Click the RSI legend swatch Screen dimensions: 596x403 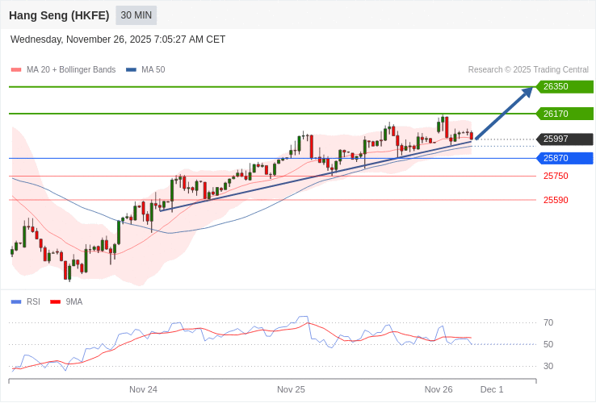pyautogui.click(x=16, y=302)
